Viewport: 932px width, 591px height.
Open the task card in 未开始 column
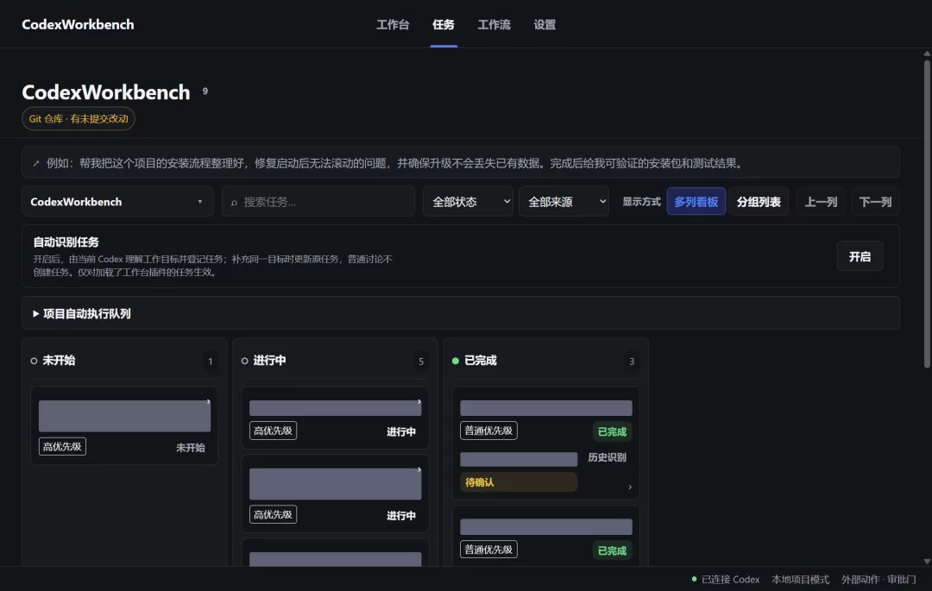tap(124, 425)
